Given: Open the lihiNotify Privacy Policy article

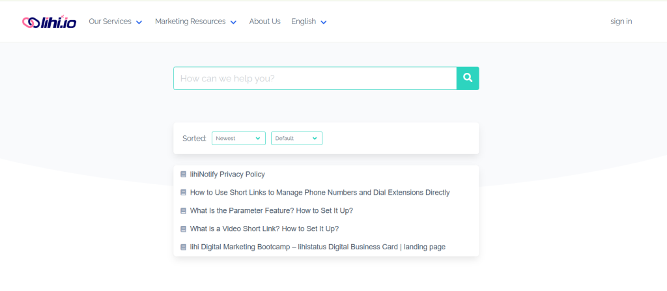Looking at the screenshot, I should pyautogui.click(x=227, y=174).
